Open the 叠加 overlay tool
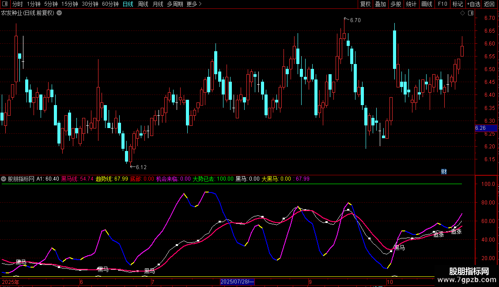This screenshot has height=287, width=499. pyautogui.click(x=380, y=4)
